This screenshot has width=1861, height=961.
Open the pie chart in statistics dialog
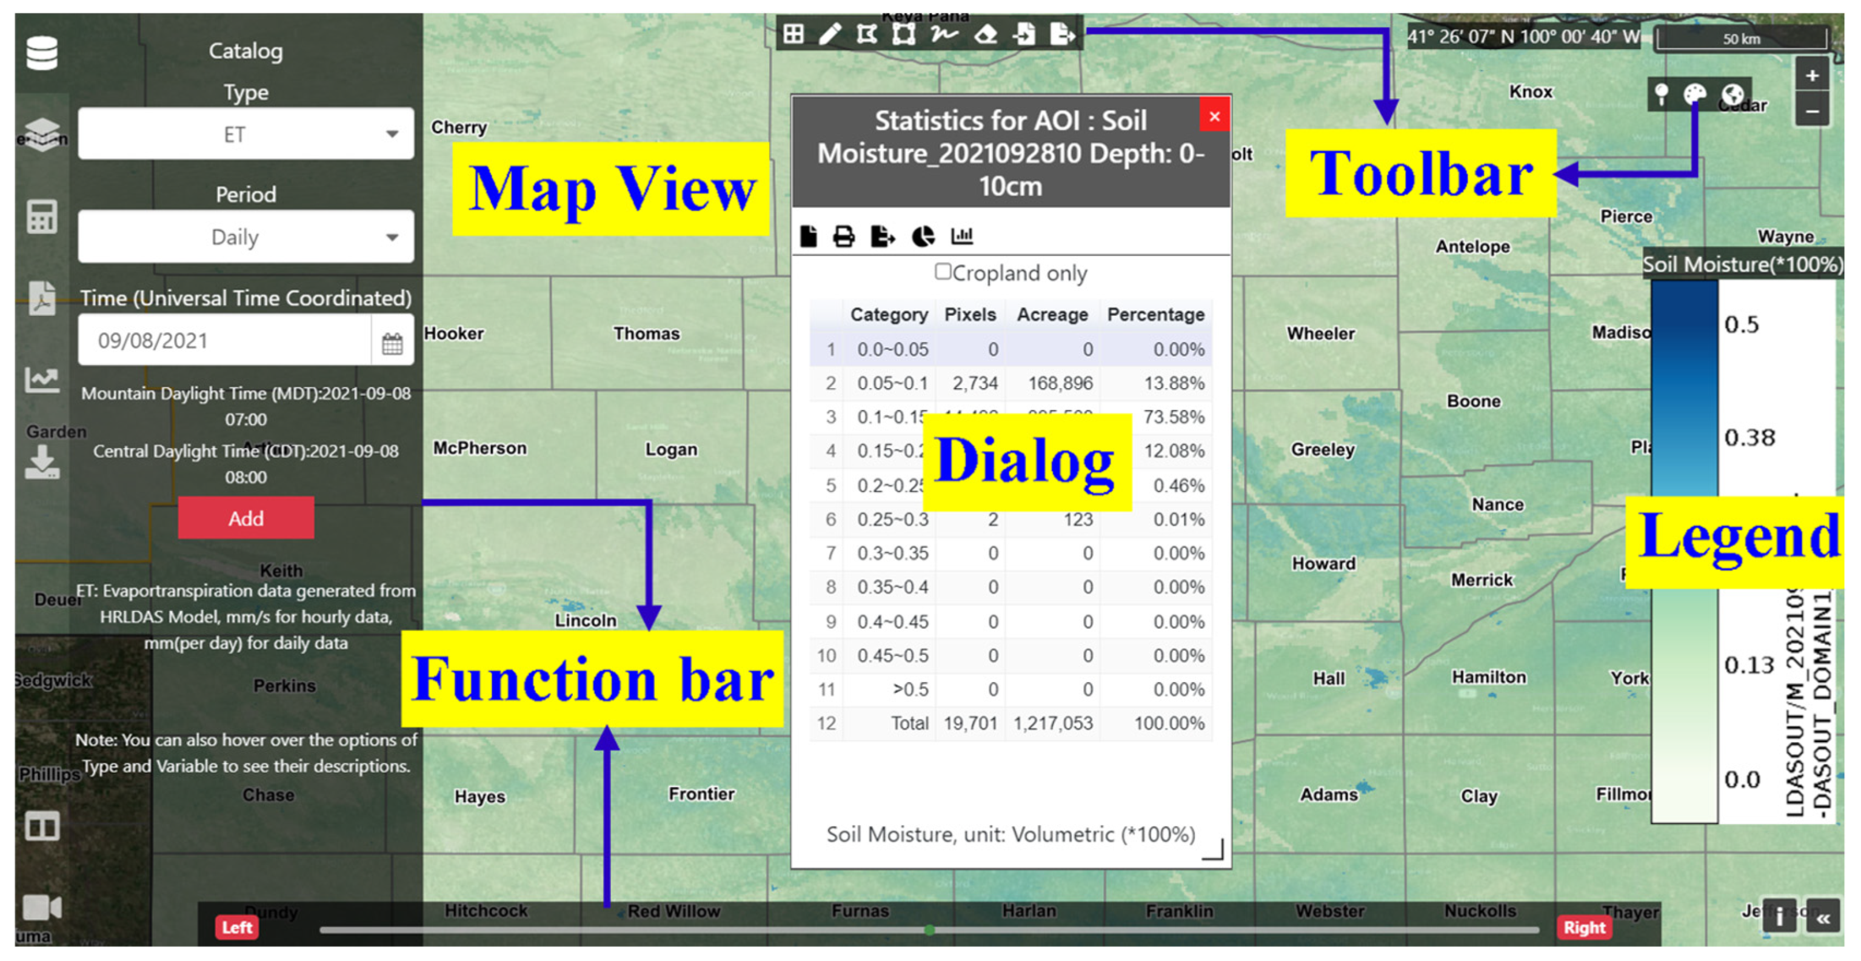[923, 236]
